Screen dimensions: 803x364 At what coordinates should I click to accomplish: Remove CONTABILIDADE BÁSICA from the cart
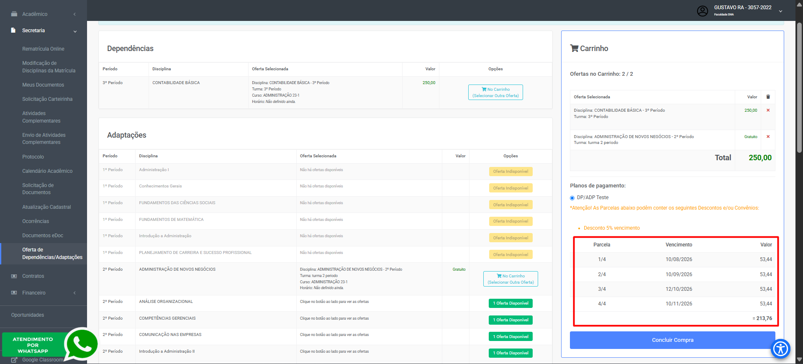[x=768, y=110]
